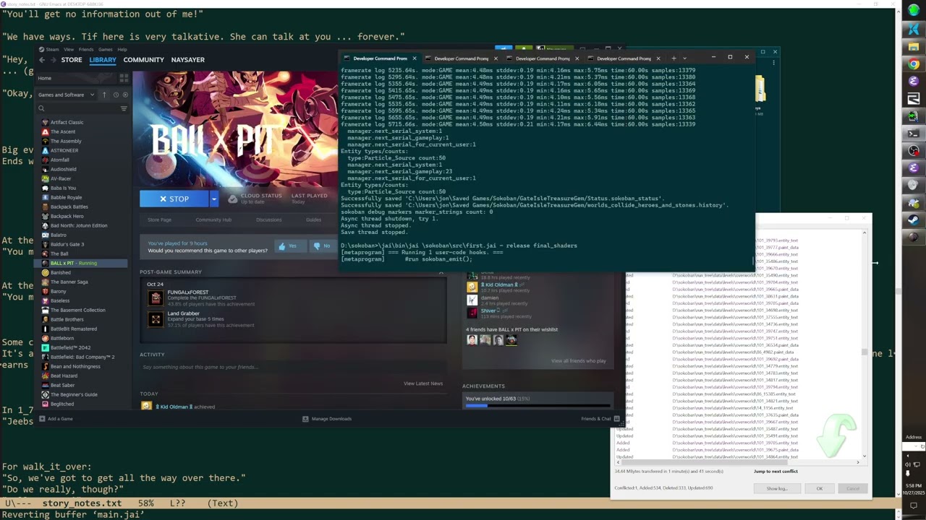926x520 pixels.
Task: Open the Community Hub link
Action: [213, 220]
